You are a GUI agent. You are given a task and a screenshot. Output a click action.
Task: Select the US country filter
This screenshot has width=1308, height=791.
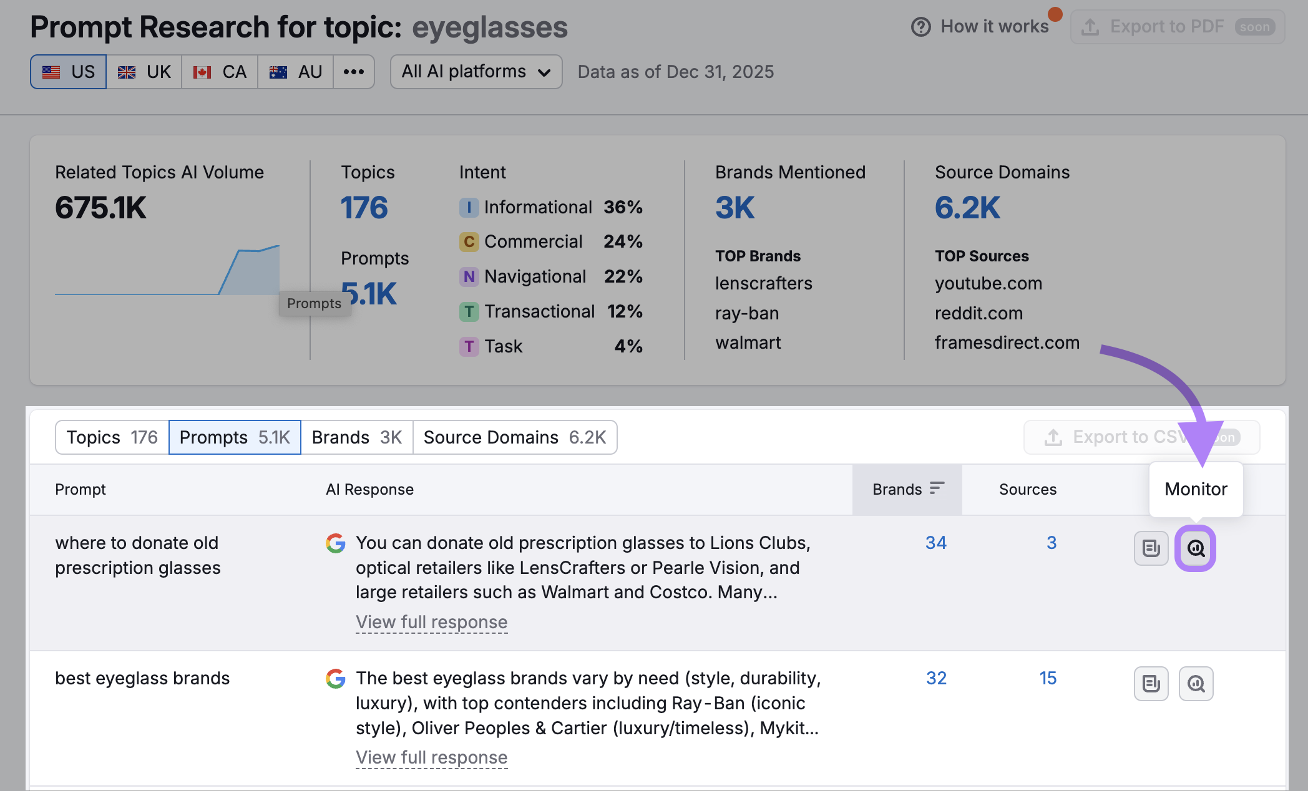point(69,72)
